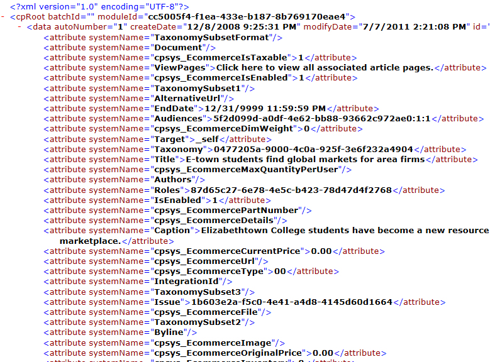The width and height of the screenshot is (490, 362).
Task: Click the Title text about E-town students
Action: pos(304,159)
